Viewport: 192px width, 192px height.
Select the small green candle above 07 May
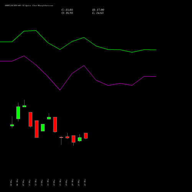[24, 106]
